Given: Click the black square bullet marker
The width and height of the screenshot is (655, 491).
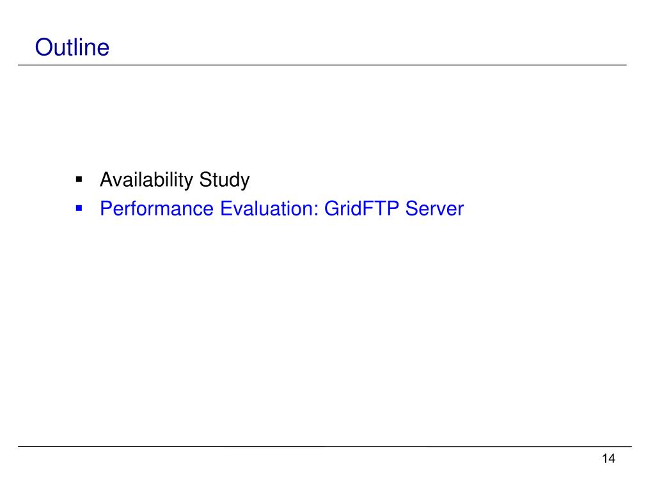Looking at the screenshot, I should pyautogui.click(x=79, y=180).
